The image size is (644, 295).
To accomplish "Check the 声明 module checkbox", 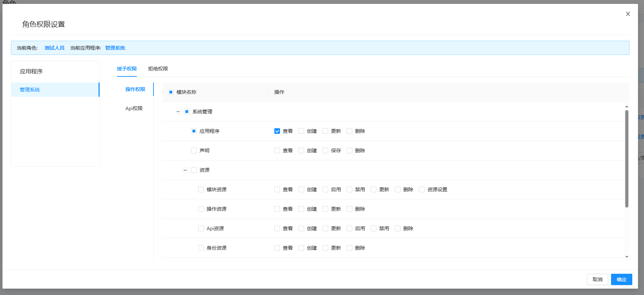I will (x=194, y=151).
